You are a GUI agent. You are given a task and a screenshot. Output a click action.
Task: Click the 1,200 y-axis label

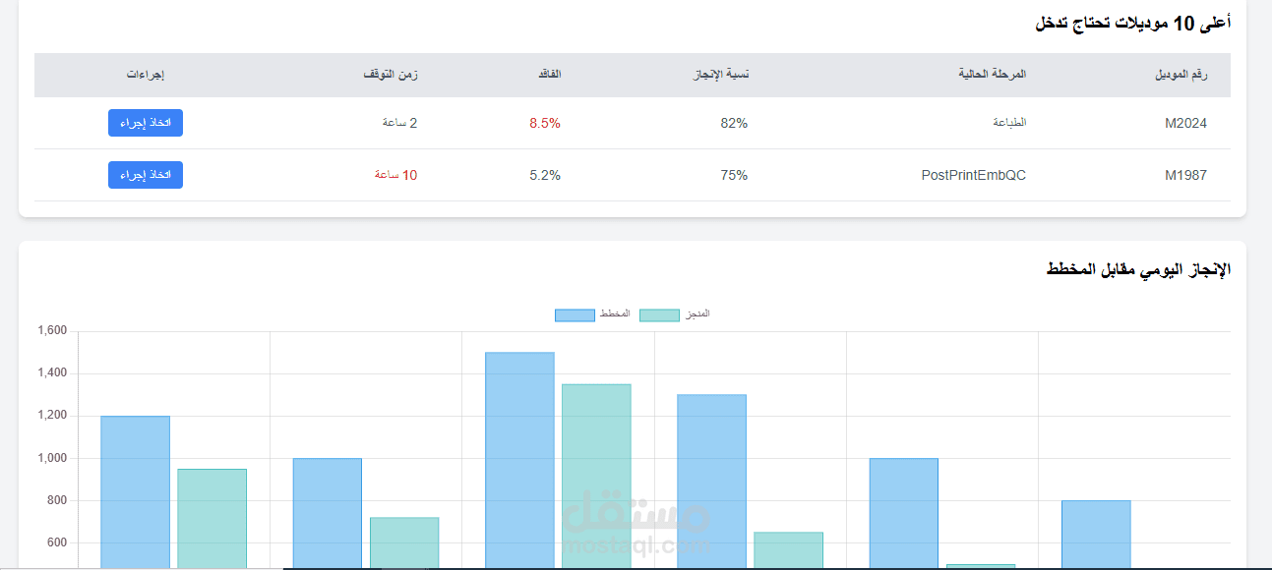click(x=52, y=416)
